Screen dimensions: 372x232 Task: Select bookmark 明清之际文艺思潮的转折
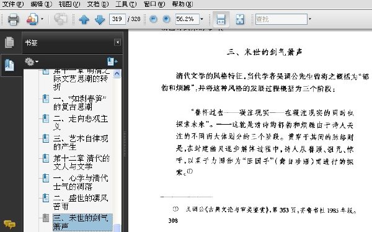(81, 79)
